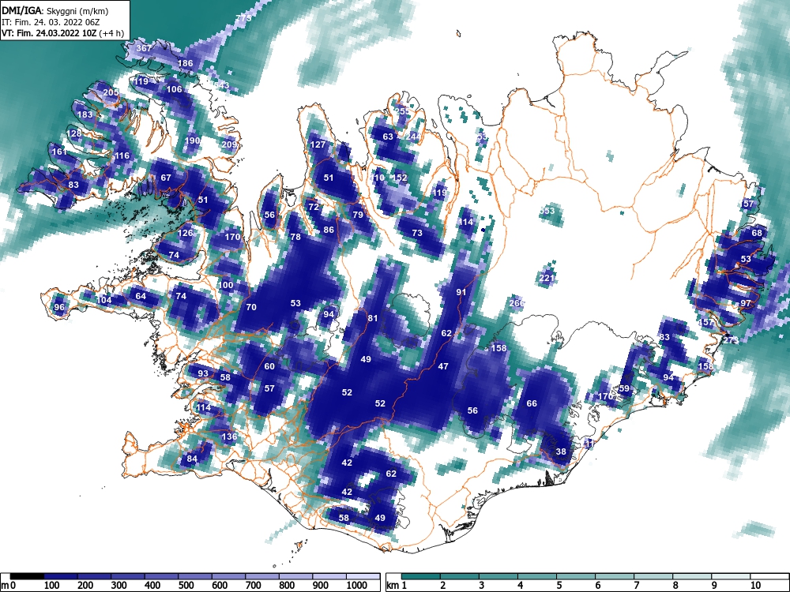Click the 93 visibility value on the map
This screenshot has width=790, height=592.
click(x=202, y=373)
